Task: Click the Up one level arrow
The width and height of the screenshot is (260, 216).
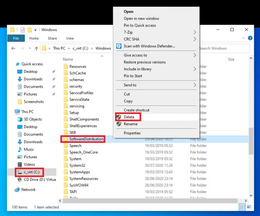Action: (36, 48)
